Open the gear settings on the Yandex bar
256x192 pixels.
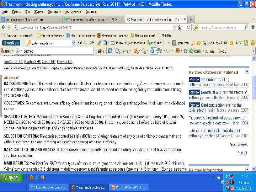click(x=185, y=51)
